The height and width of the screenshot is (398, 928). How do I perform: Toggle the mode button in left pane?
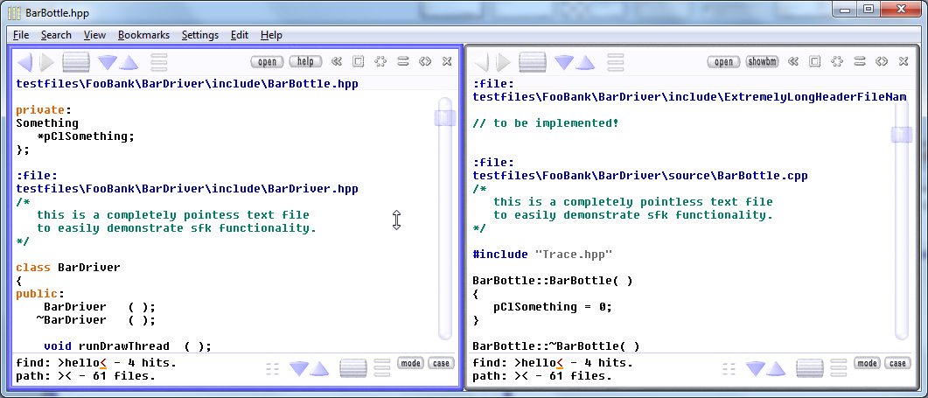click(x=411, y=363)
